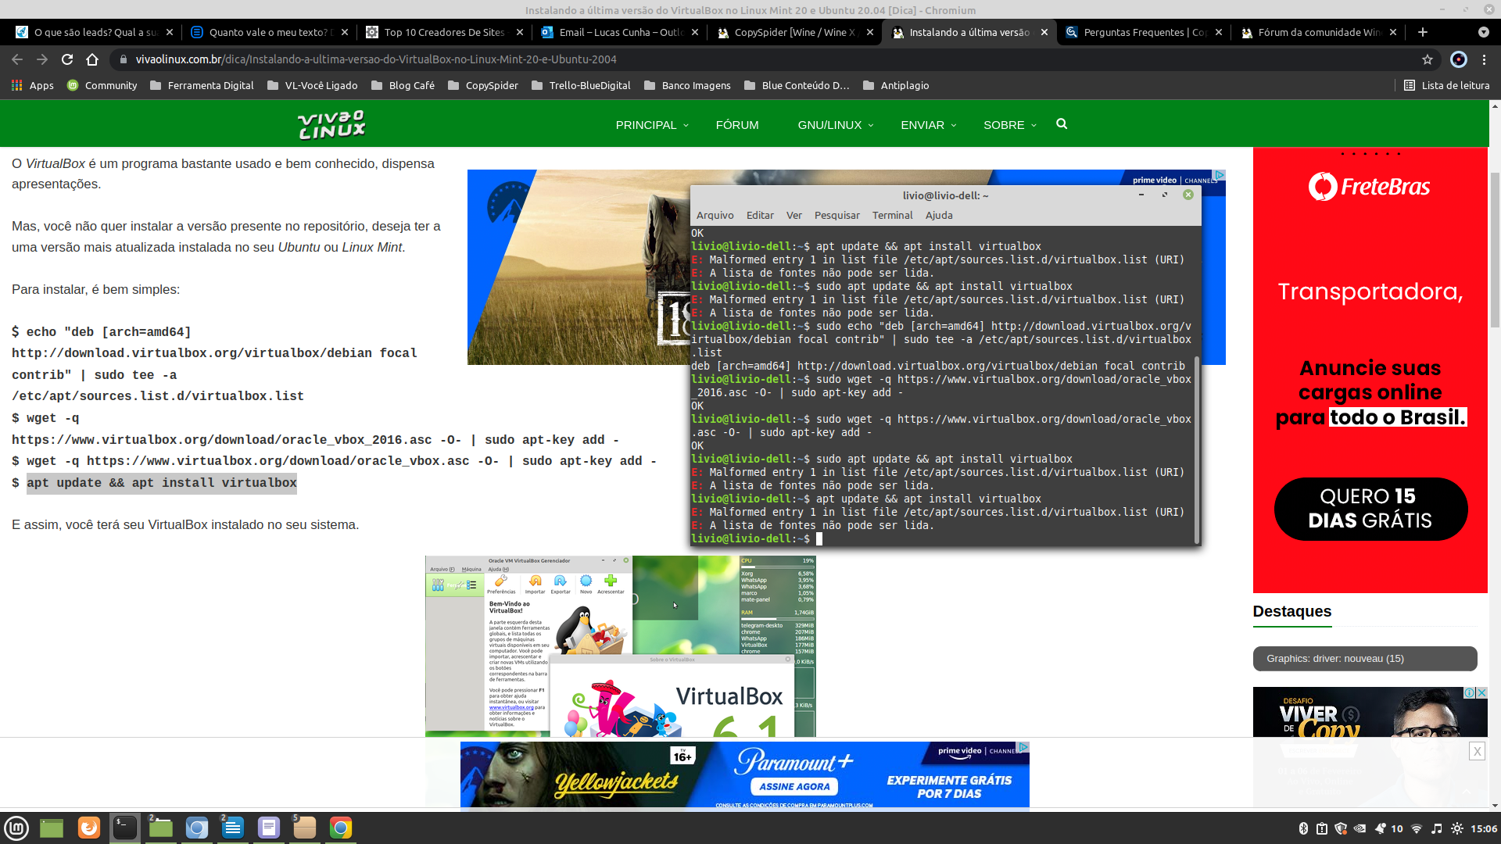Open CopySpider bookmark folder
Viewport: 1501px width, 844px height.
click(x=483, y=85)
